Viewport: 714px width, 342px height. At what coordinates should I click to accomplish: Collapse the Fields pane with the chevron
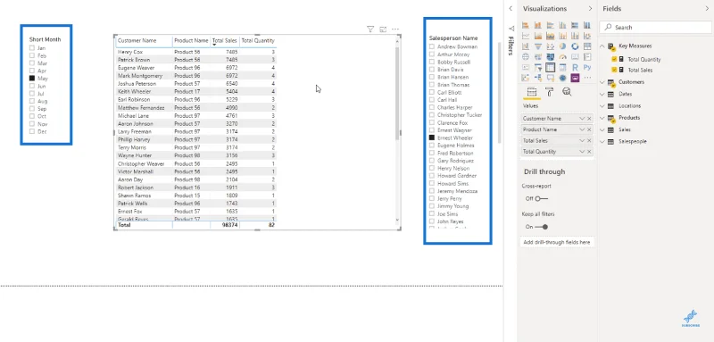(707, 9)
